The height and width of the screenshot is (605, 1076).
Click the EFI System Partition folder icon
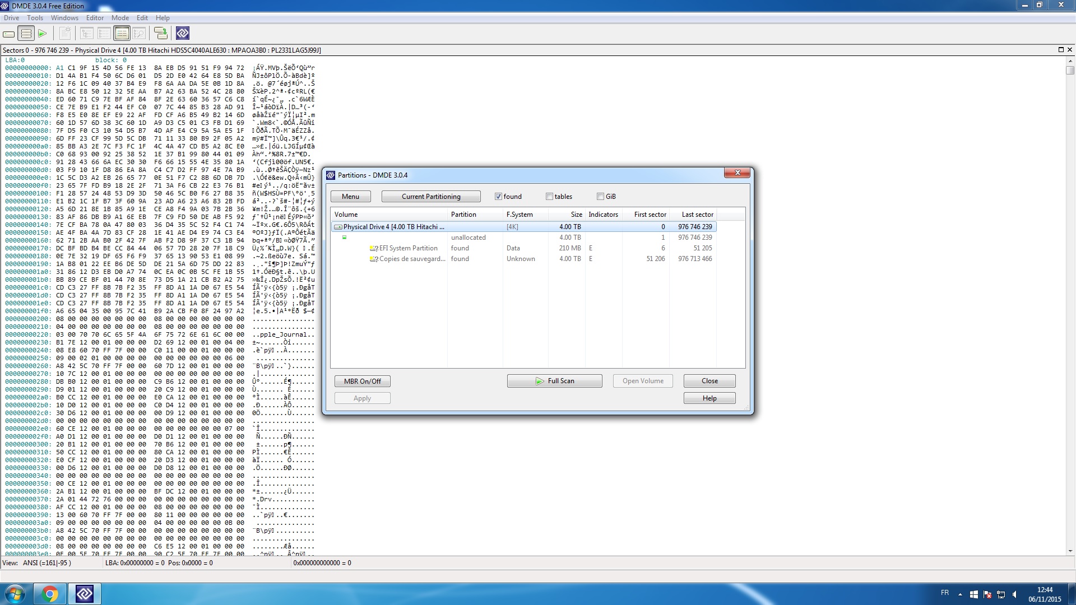(x=373, y=248)
